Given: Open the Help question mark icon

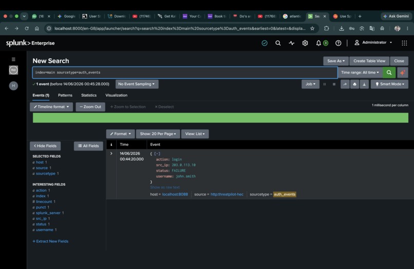Looking at the screenshot, I should (x=338, y=43).
